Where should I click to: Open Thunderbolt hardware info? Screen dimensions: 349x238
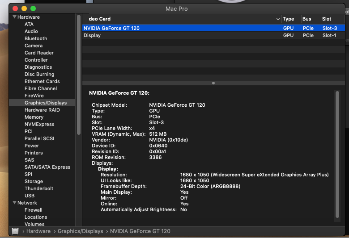[39, 188]
